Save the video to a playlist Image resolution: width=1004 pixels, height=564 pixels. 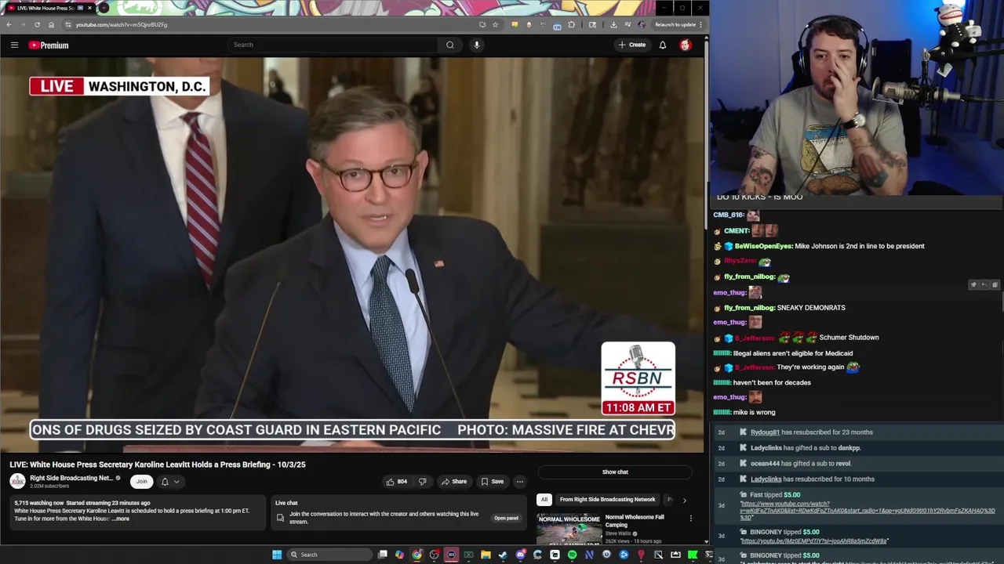point(493,482)
